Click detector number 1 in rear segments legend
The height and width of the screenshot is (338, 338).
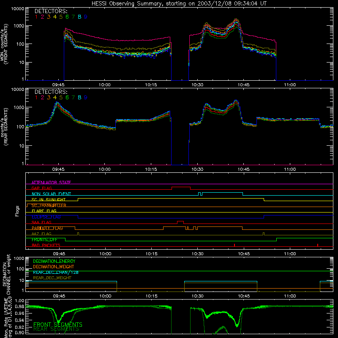coord(36,98)
